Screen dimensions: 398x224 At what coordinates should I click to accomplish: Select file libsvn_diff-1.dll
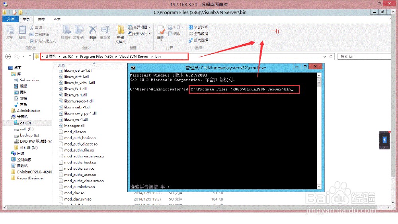click(74, 77)
